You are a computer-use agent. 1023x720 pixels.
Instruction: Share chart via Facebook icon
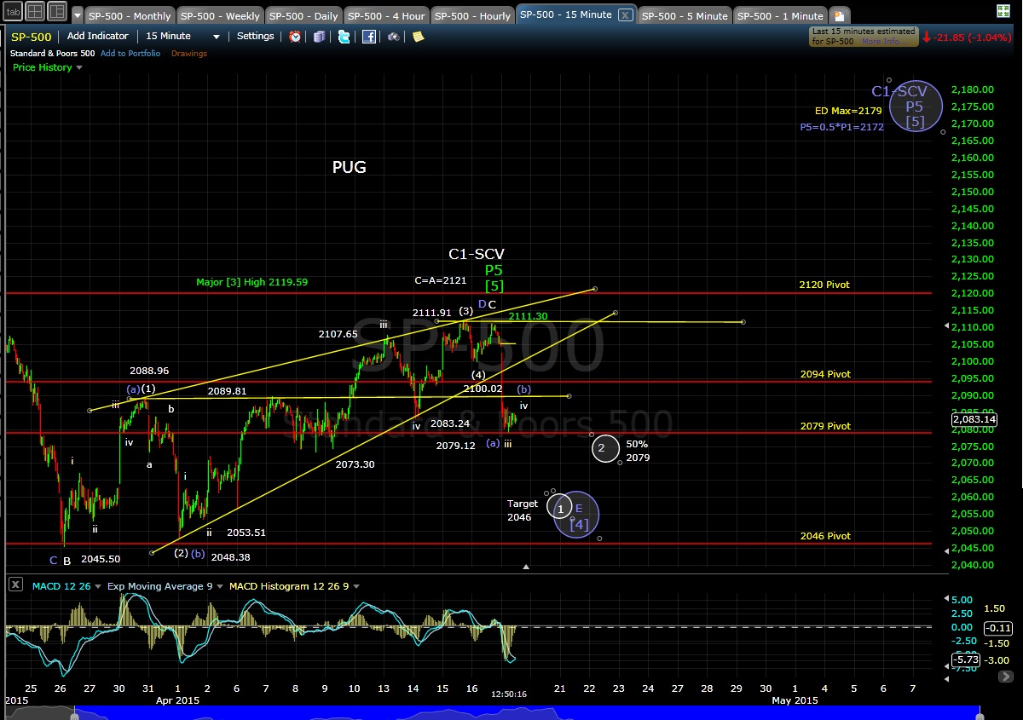point(369,37)
